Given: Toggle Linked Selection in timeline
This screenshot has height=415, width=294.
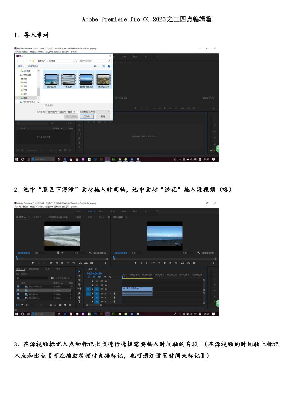Looking at the screenshot, I should tap(99, 277).
